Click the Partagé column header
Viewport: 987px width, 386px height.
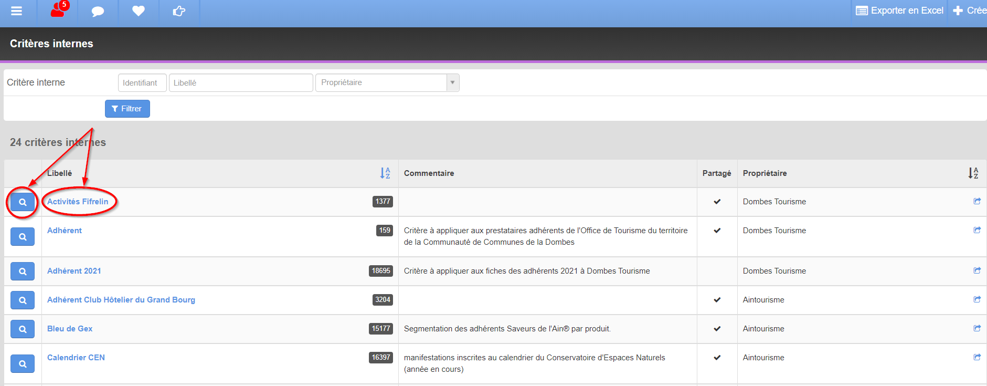tap(717, 173)
